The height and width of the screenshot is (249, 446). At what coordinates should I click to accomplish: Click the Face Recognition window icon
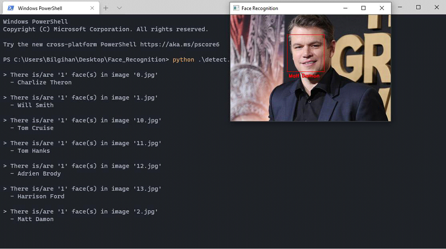click(236, 8)
